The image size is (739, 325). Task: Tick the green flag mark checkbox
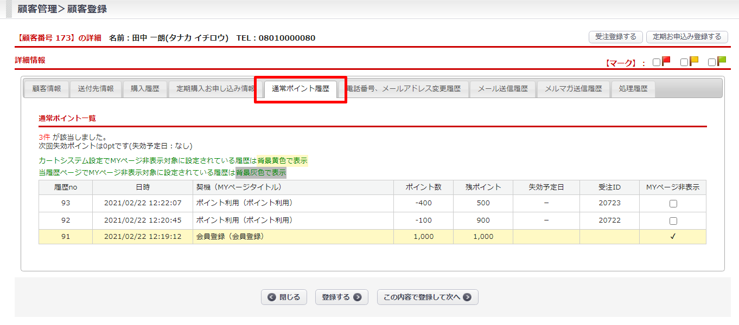712,62
